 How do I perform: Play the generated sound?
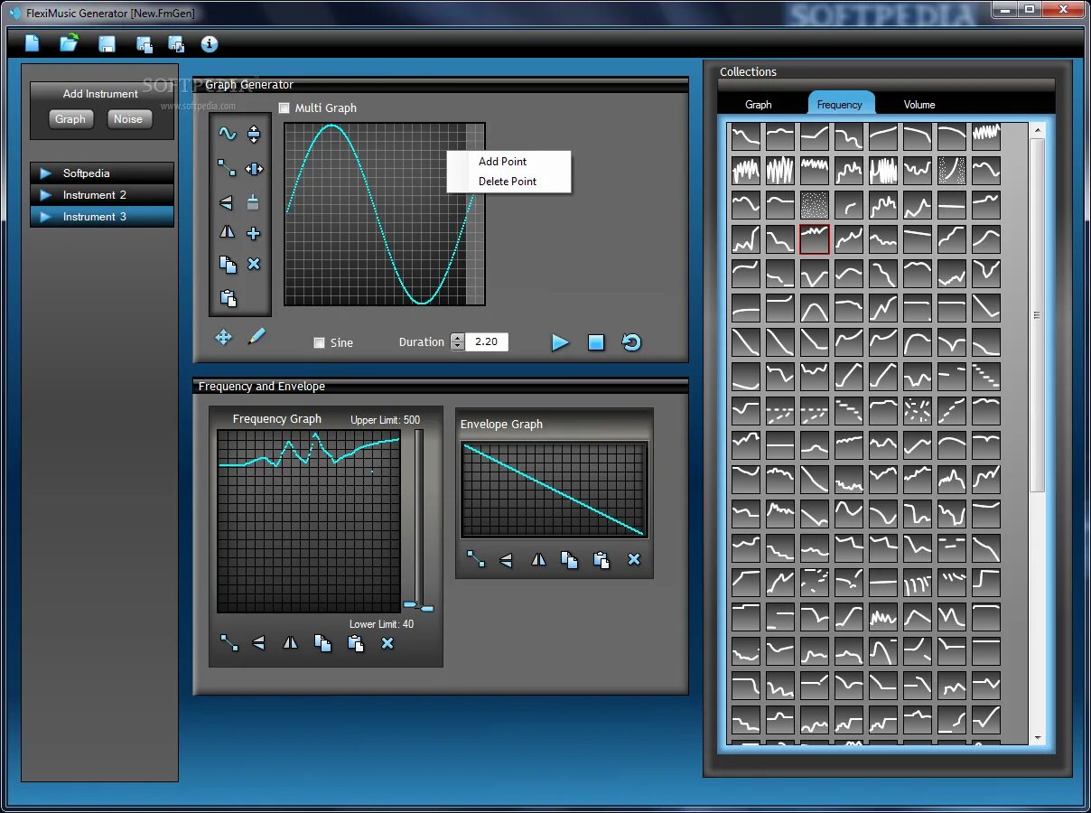560,342
